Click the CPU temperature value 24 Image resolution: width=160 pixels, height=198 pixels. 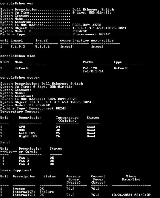(x=58, y=127)
